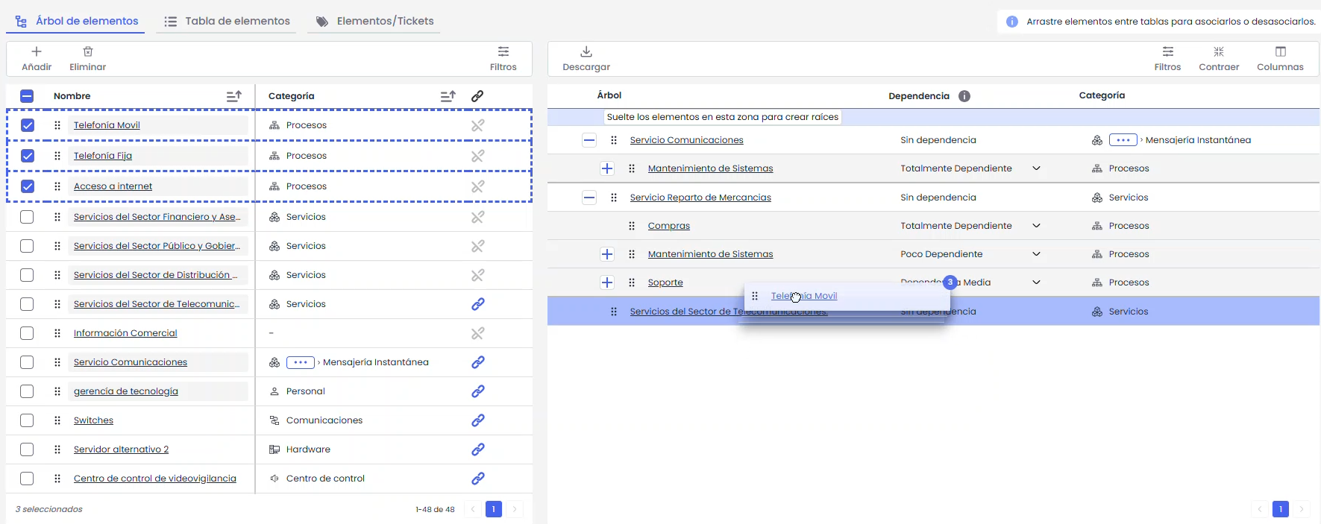Click Contraer to collapse the tree
The image size is (1321, 524).
click(1219, 58)
